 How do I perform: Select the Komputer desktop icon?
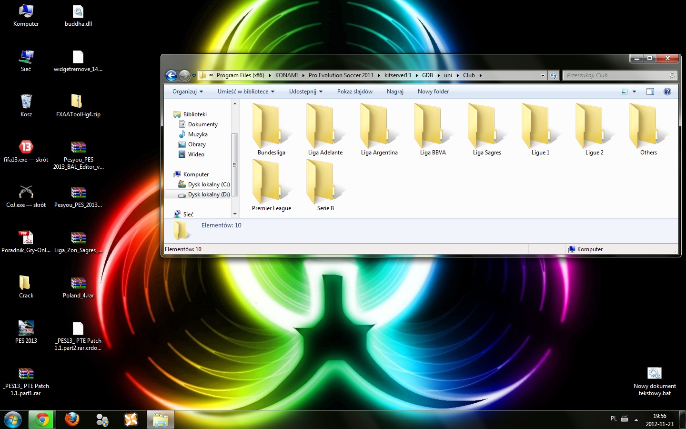26,15
